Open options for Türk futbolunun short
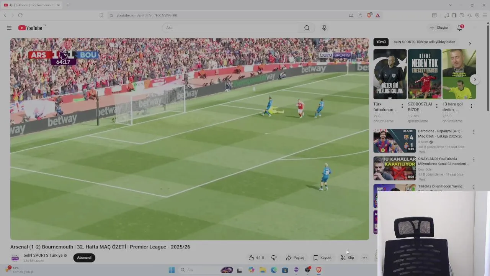 (402, 106)
